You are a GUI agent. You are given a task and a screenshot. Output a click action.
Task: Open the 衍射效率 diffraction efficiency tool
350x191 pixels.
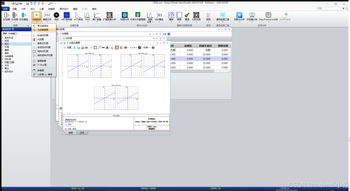tap(196, 17)
